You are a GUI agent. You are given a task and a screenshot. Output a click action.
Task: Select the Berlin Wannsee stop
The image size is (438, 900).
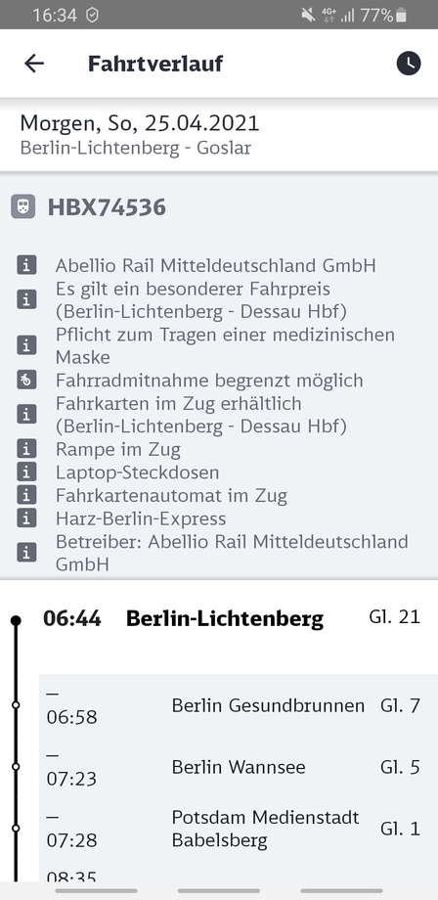(x=239, y=767)
